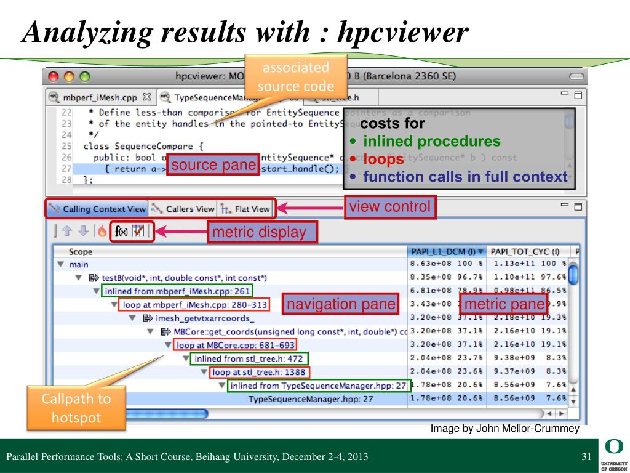The height and width of the screenshot is (473, 630).
Task: Click the horizontal scroll left arrow
Action: [x=549, y=413]
